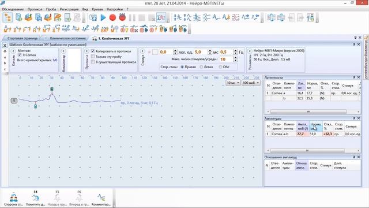Image resolution: width=369 pixels, height=208 pixels.
Task: Open the Регистрация menu
Action: (x=69, y=9)
